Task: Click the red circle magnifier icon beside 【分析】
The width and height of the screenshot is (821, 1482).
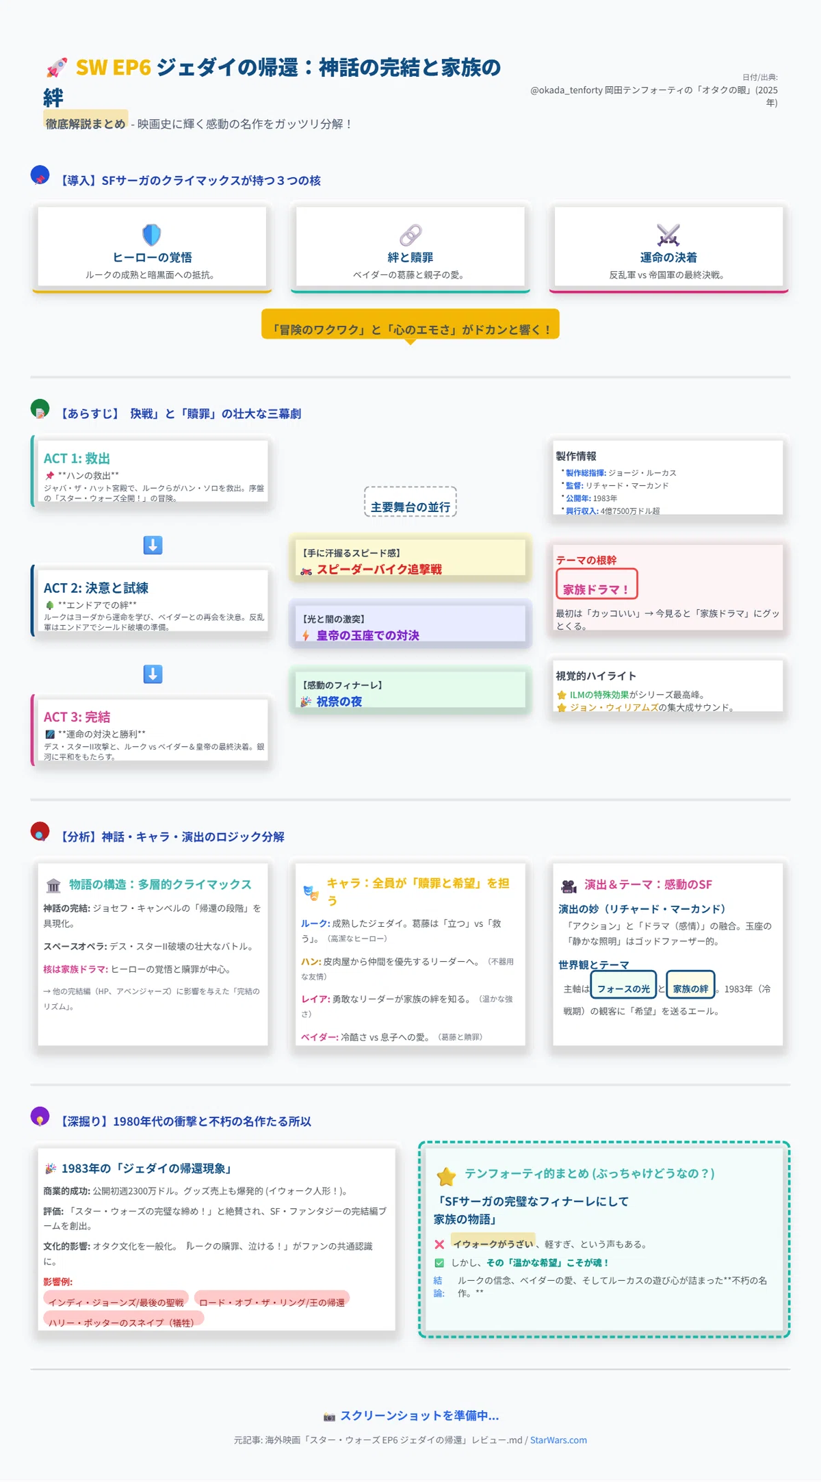Action: (40, 832)
